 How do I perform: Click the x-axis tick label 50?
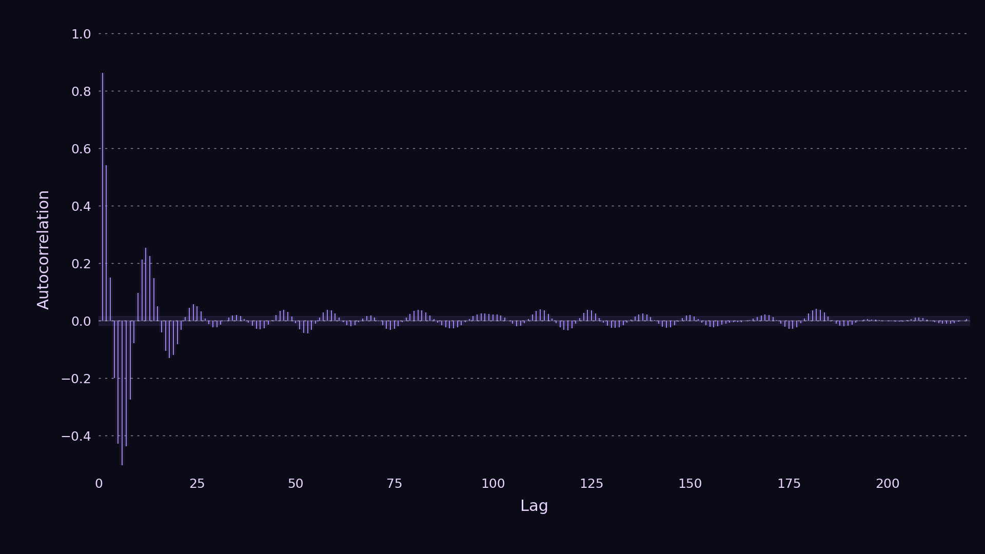coord(295,484)
